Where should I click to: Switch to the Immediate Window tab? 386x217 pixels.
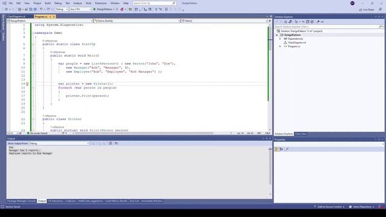pos(151,201)
